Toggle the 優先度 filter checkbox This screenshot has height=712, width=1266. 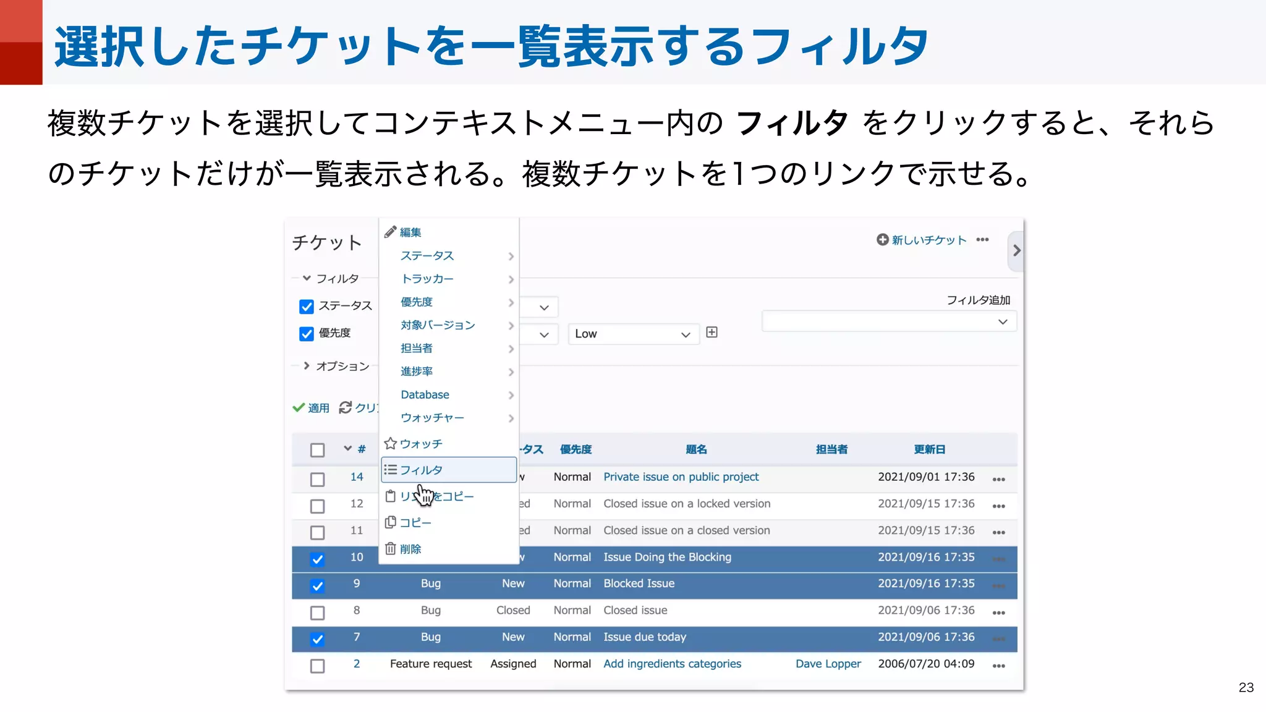click(306, 334)
